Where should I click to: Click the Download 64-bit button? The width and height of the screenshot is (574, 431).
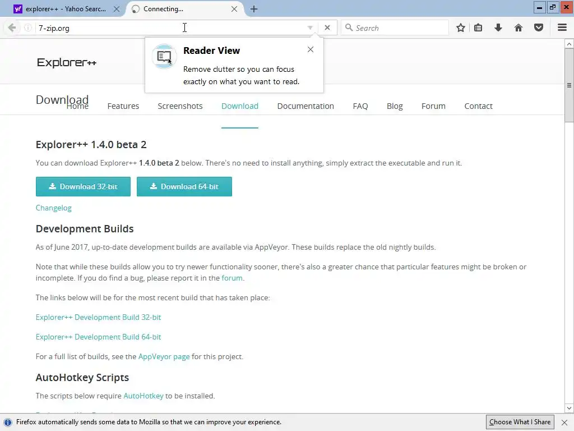(184, 186)
